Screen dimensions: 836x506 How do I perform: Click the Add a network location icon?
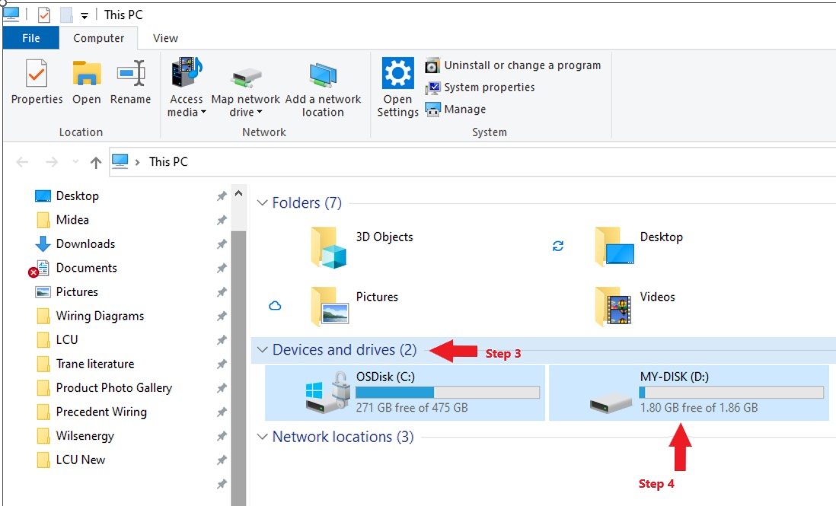323,75
